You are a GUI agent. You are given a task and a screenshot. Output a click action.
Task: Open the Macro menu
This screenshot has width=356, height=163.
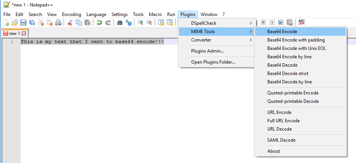(x=155, y=14)
